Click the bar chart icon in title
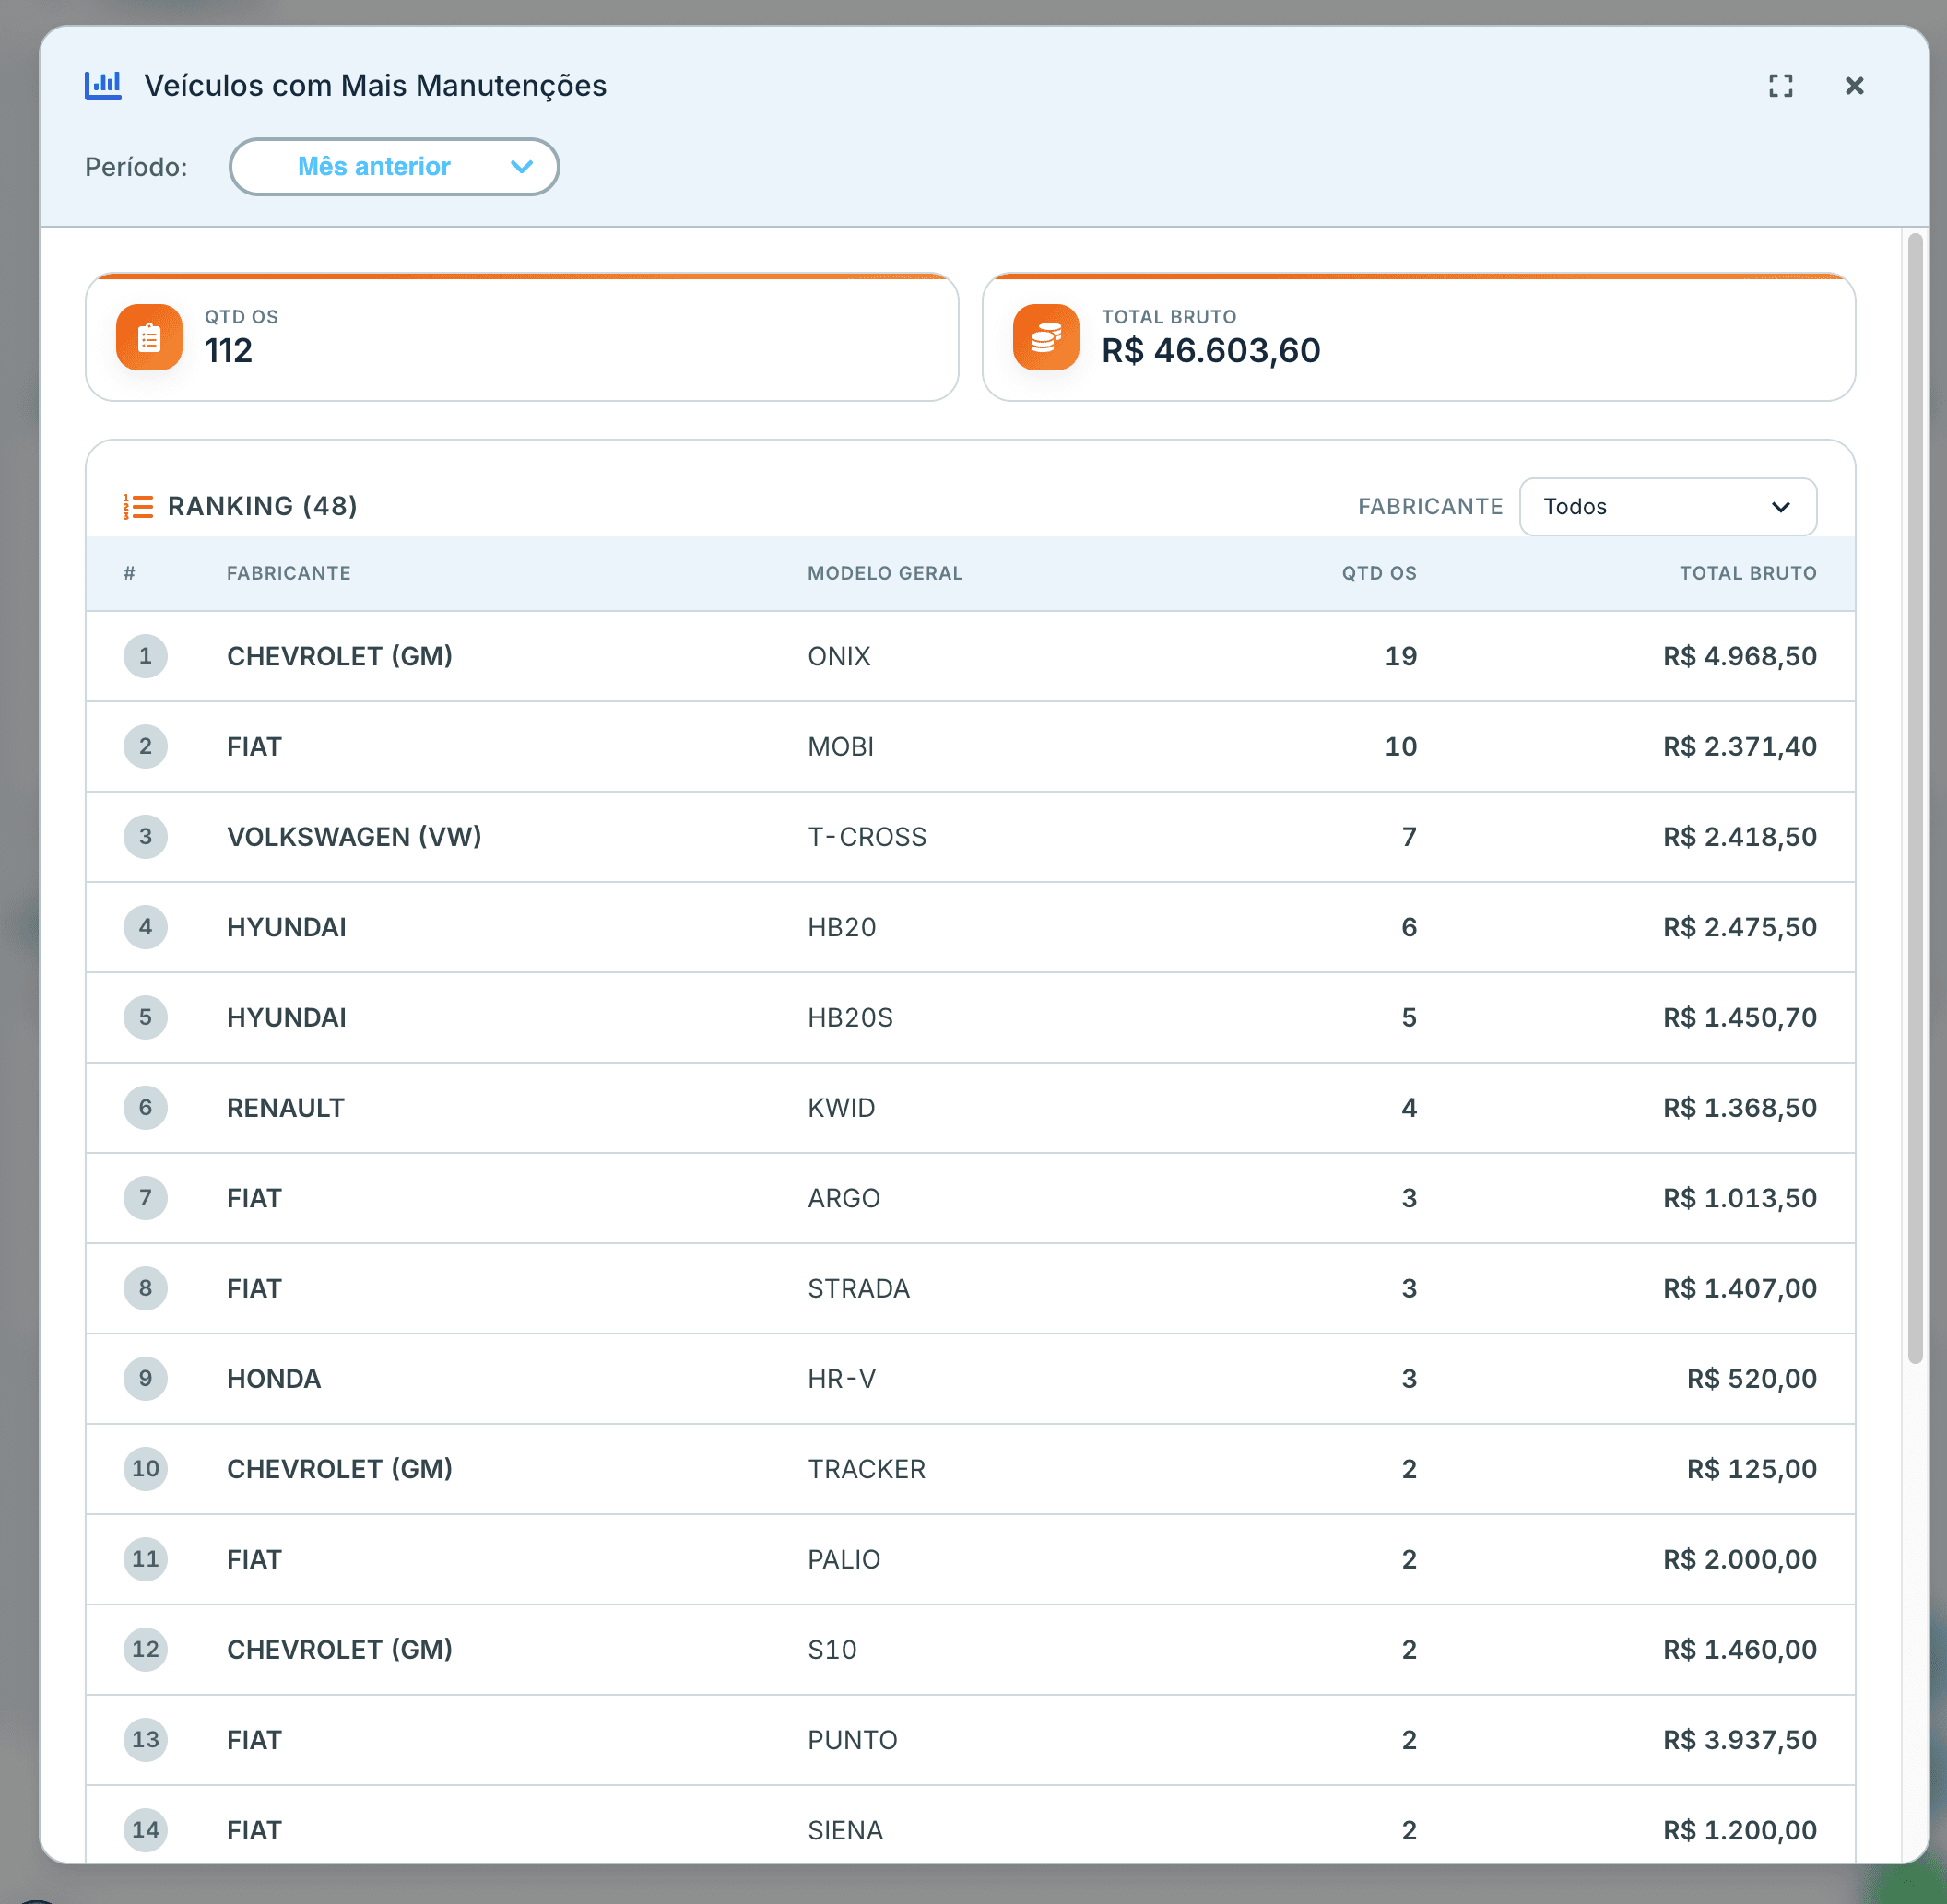The image size is (1947, 1904). pyautogui.click(x=103, y=85)
